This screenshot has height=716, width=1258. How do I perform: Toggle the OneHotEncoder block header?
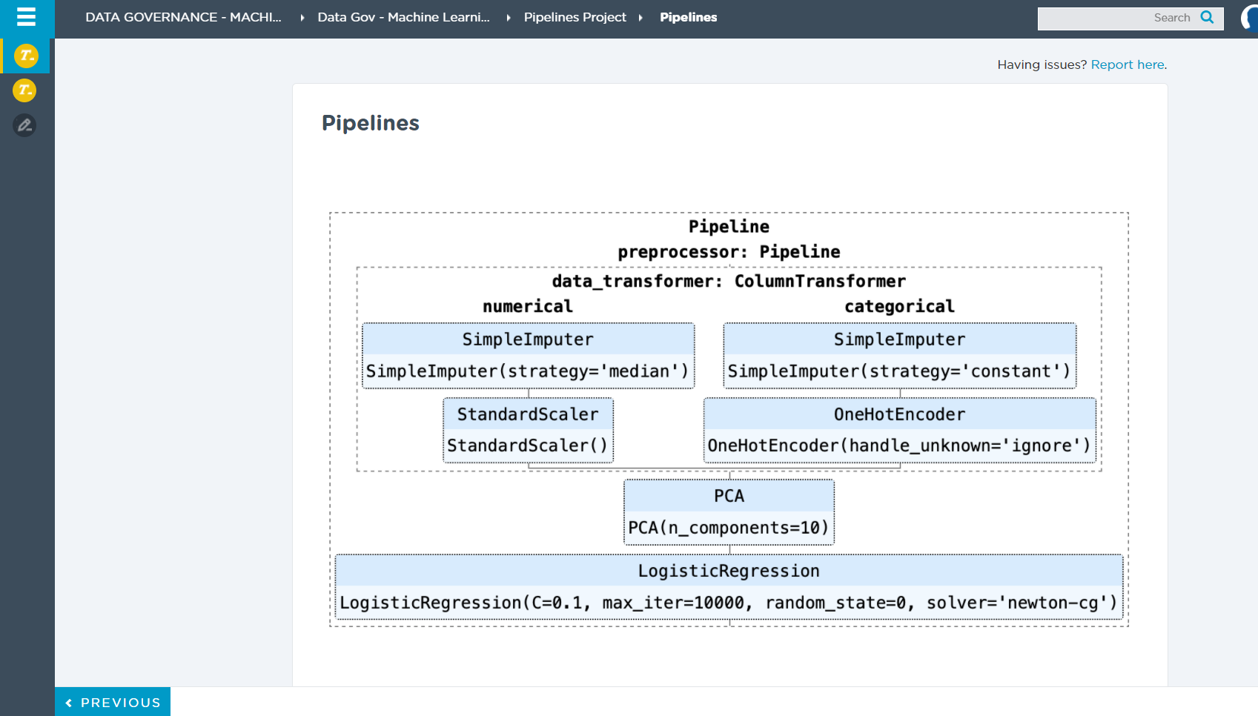[x=899, y=414]
